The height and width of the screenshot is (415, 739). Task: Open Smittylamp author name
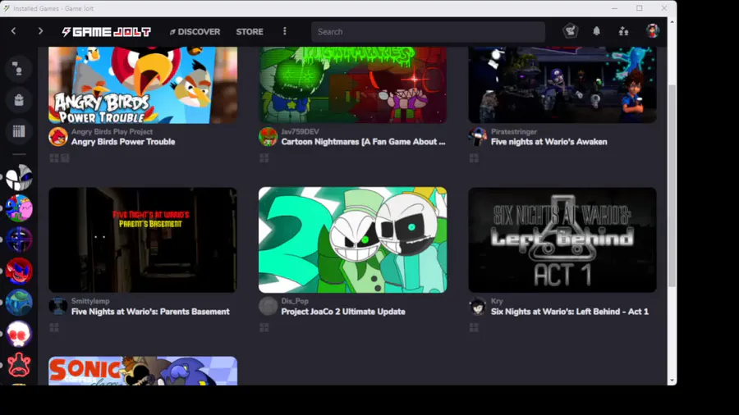coord(90,301)
